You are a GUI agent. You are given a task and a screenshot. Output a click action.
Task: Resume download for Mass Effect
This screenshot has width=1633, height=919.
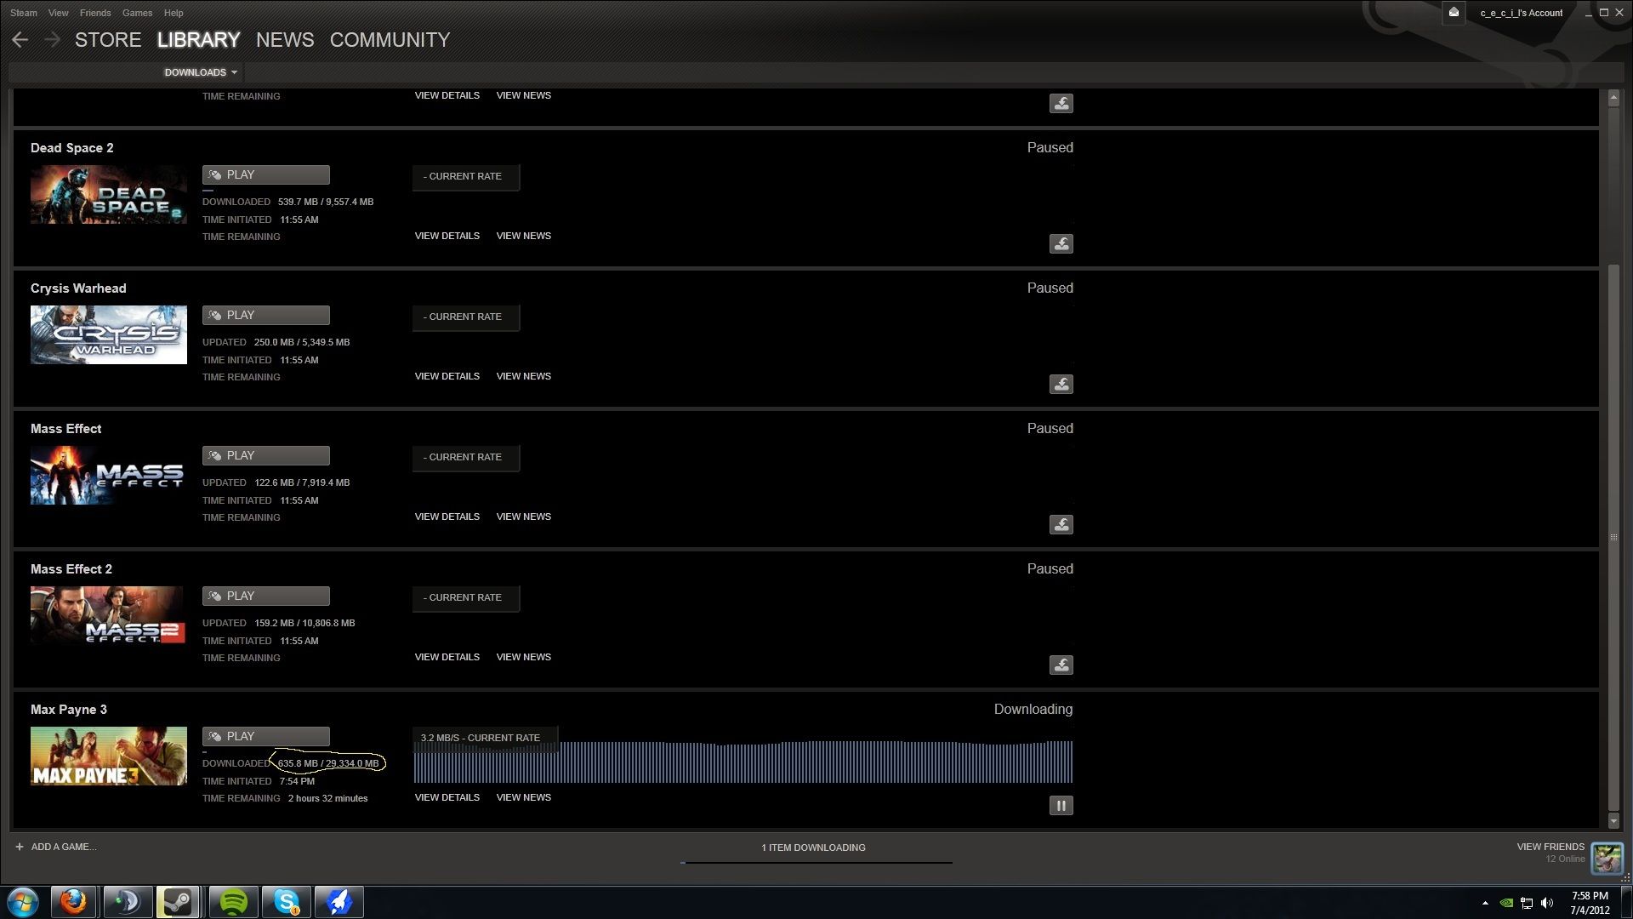tap(1061, 525)
